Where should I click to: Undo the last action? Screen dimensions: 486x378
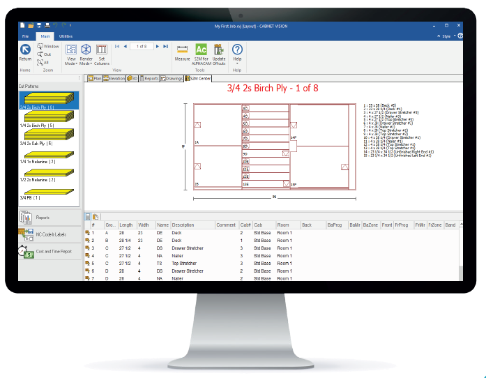click(55, 25)
